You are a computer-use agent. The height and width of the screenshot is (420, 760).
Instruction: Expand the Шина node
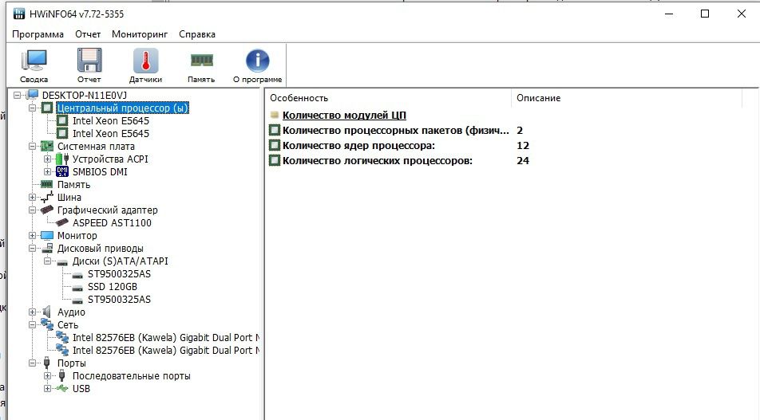click(32, 197)
